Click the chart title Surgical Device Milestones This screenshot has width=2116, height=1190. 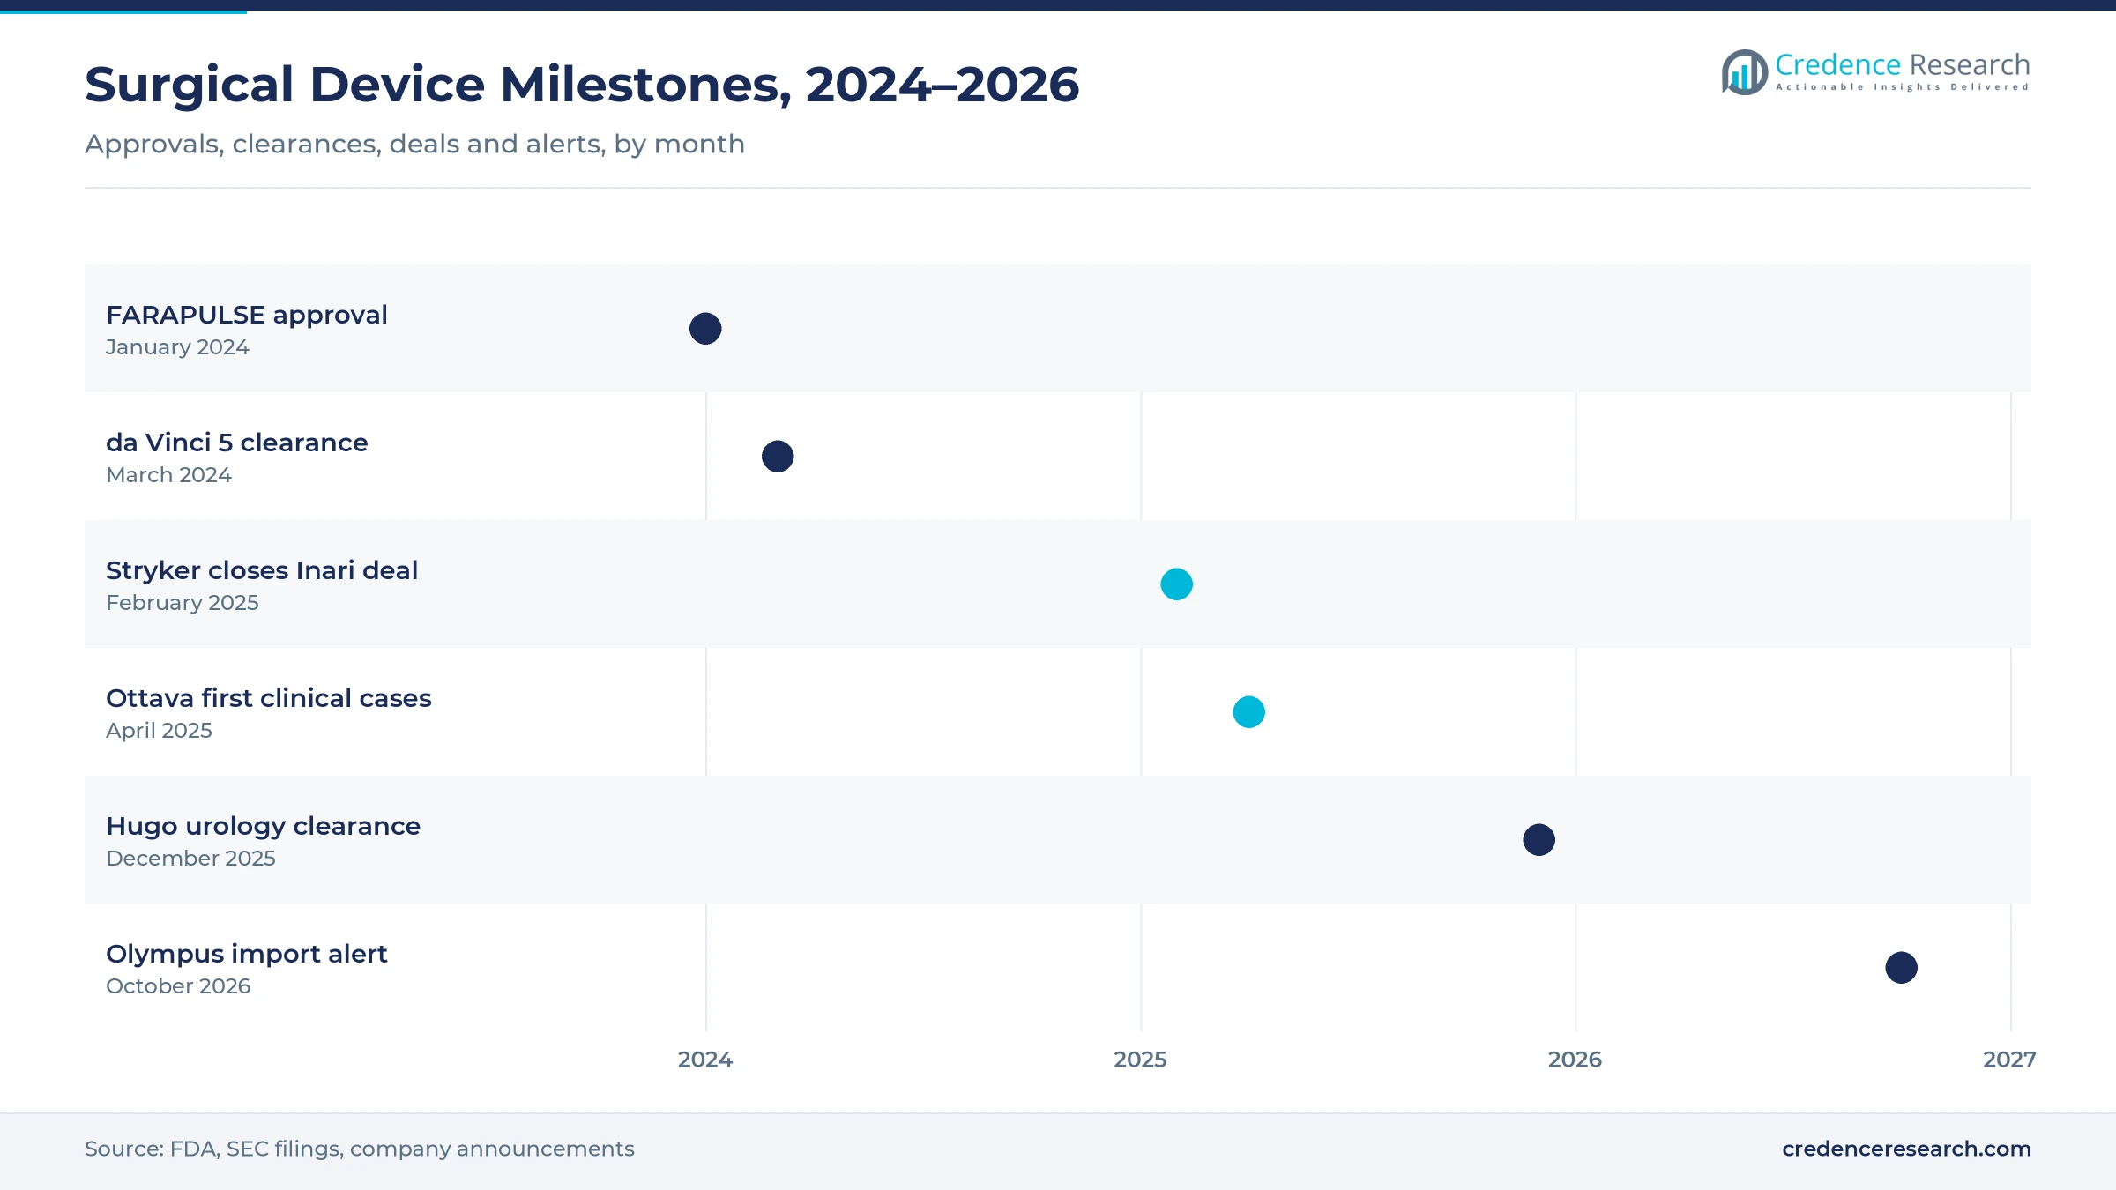[x=582, y=85]
